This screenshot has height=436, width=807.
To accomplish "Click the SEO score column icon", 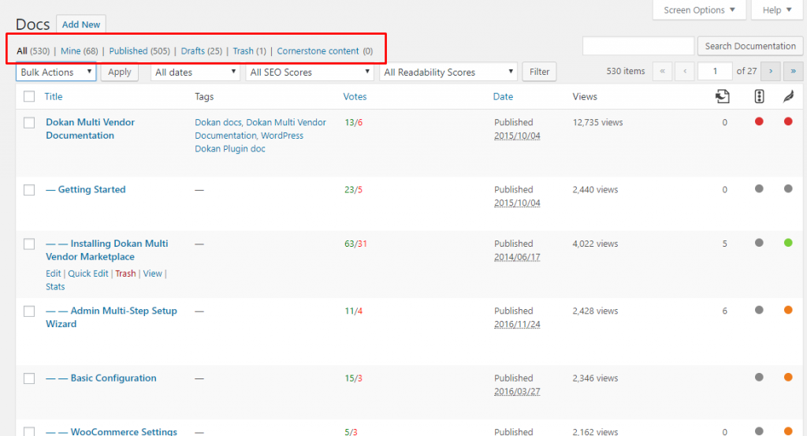I will click(x=759, y=96).
